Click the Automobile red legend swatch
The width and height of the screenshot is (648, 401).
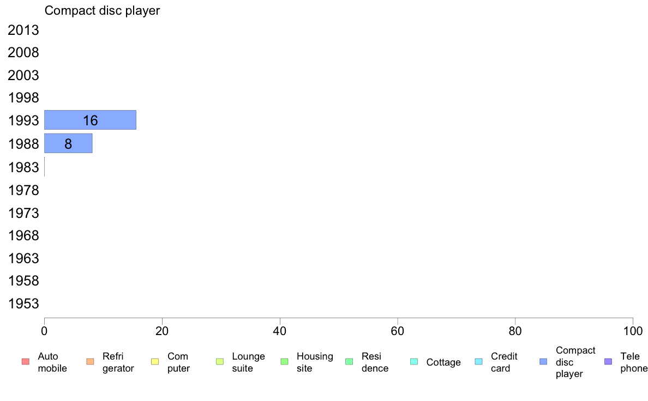pyautogui.click(x=25, y=362)
